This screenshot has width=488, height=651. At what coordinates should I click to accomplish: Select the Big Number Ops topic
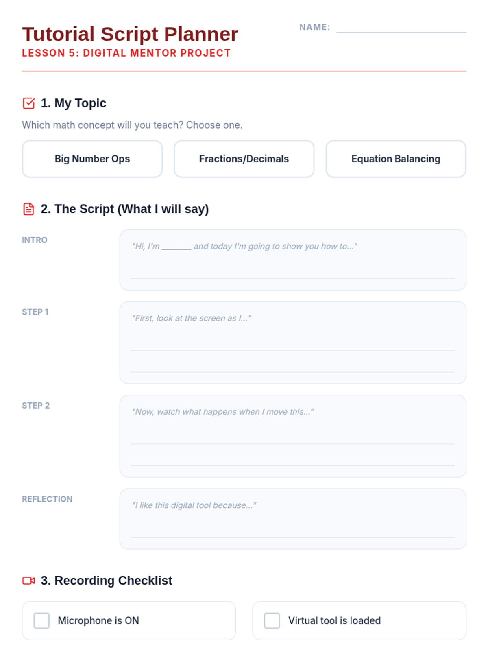point(92,159)
